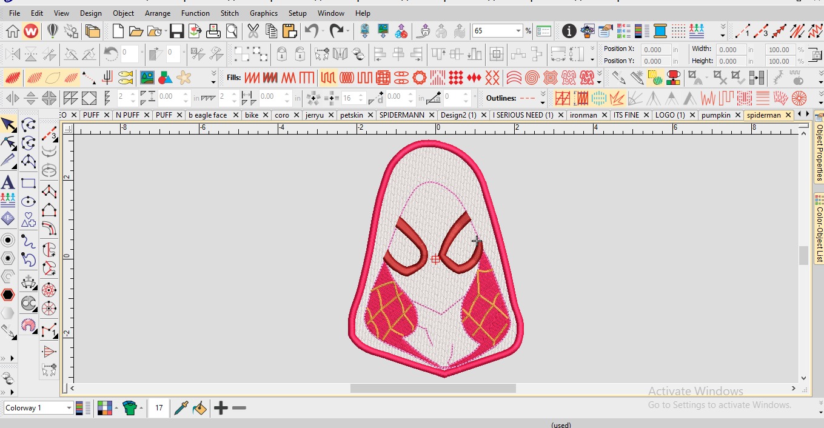Open a design with the folder icon
824x428 pixels.
pos(136,31)
